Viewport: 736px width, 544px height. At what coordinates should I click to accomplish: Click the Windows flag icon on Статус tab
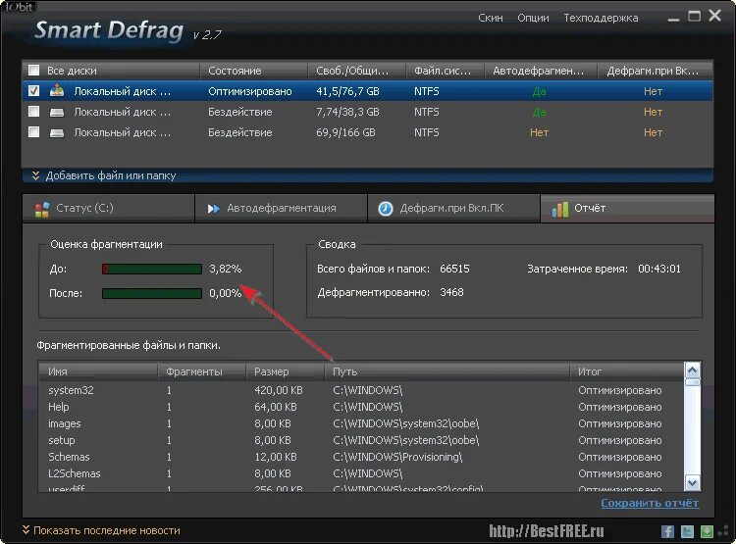pos(42,209)
